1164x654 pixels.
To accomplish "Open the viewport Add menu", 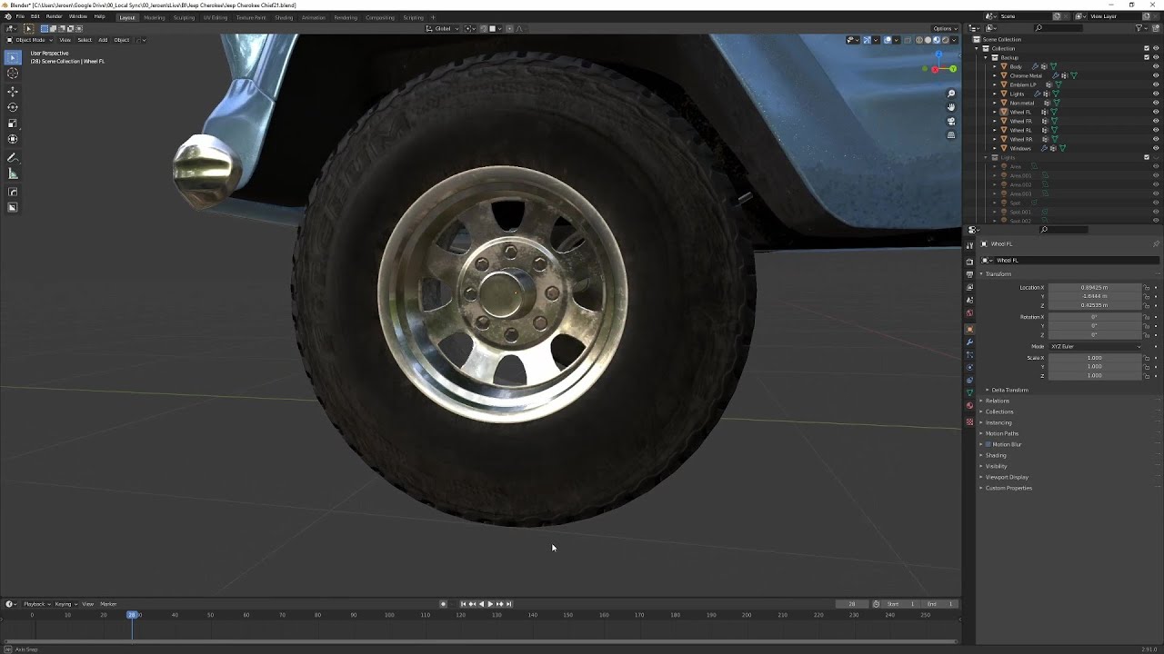I will pyautogui.click(x=103, y=40).
